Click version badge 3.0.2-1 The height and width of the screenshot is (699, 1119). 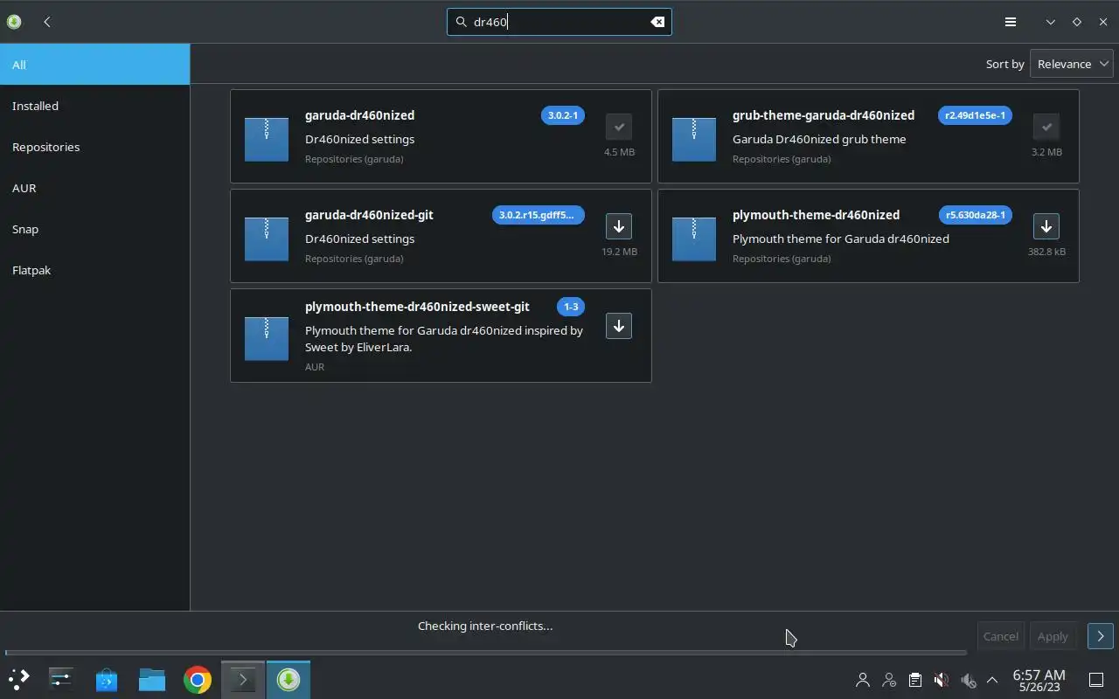[563, 115]
